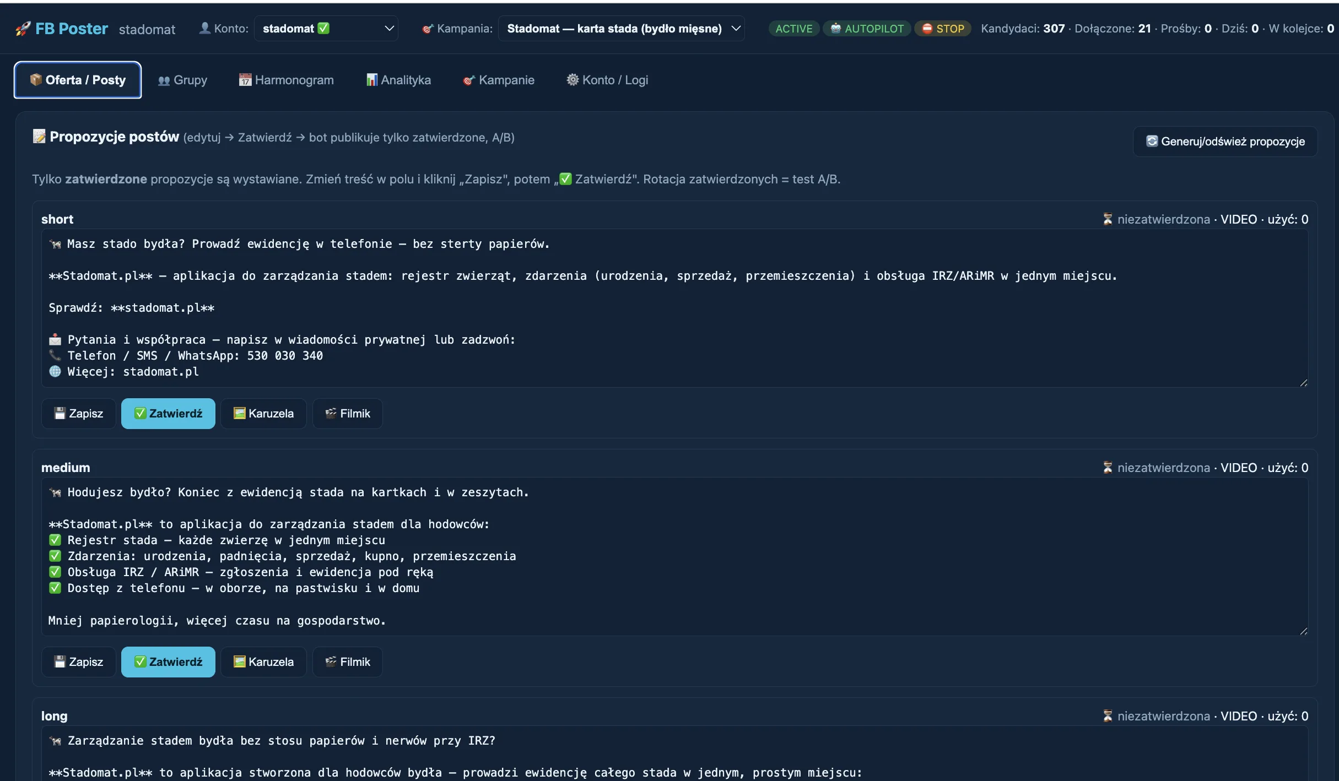Click the user icon beside Konto label
Screen dimensions: 1339x781
(204, 28)
